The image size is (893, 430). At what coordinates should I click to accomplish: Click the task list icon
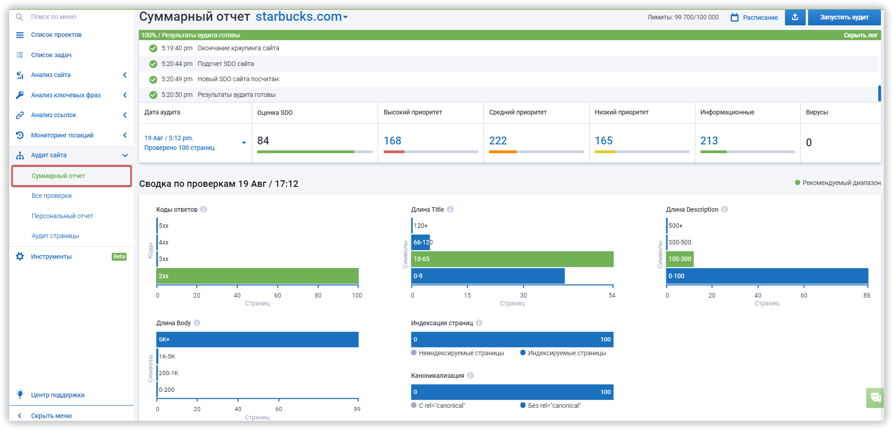[x=20, y=55]
